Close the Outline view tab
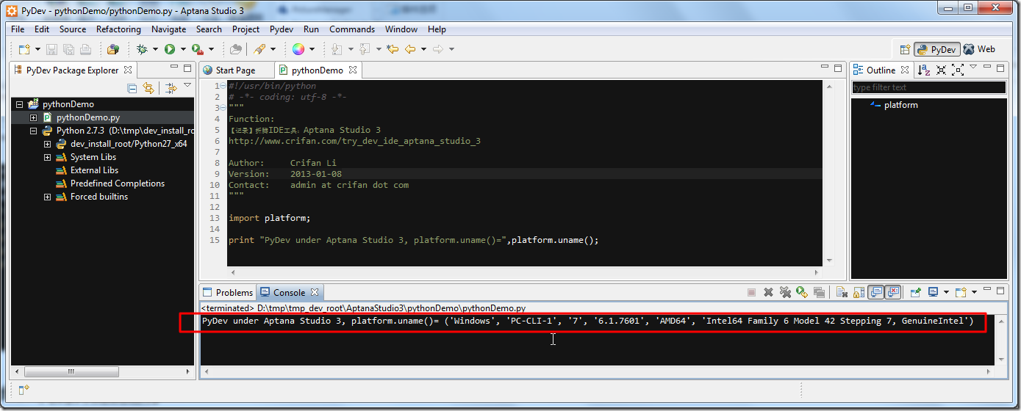1021x411 pixels. pos(905,70)
